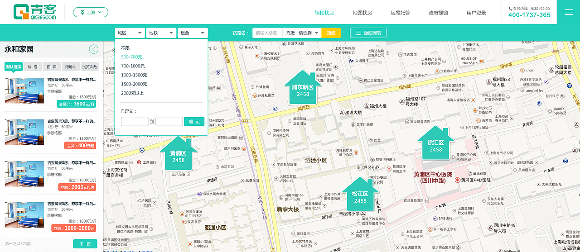Screen dimensions: 580x252
Task: Select 1000-1500元 rent range
Action: (134, 75)
